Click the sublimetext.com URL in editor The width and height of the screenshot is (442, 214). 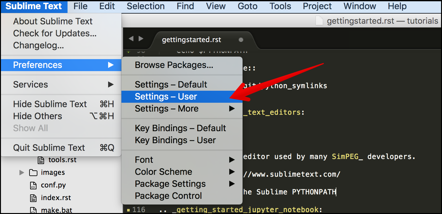pyautogui.click(x=292, y=174)
